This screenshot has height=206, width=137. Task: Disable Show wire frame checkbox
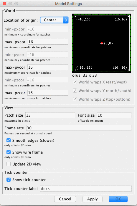(9, 152)
